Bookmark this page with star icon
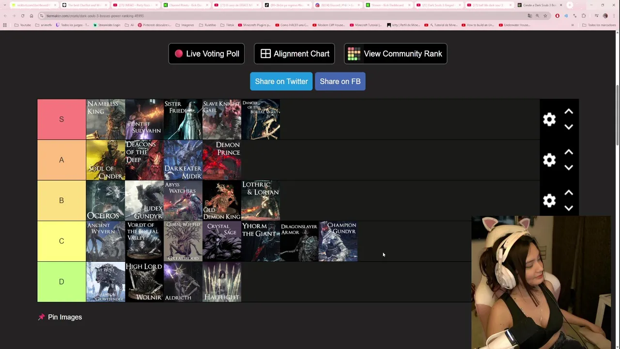The width and height of the screenshot is (620, 349). coord(545,16)
